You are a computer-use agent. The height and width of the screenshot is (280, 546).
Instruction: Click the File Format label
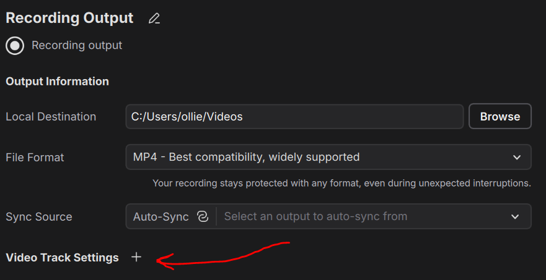tap(35, 158)
